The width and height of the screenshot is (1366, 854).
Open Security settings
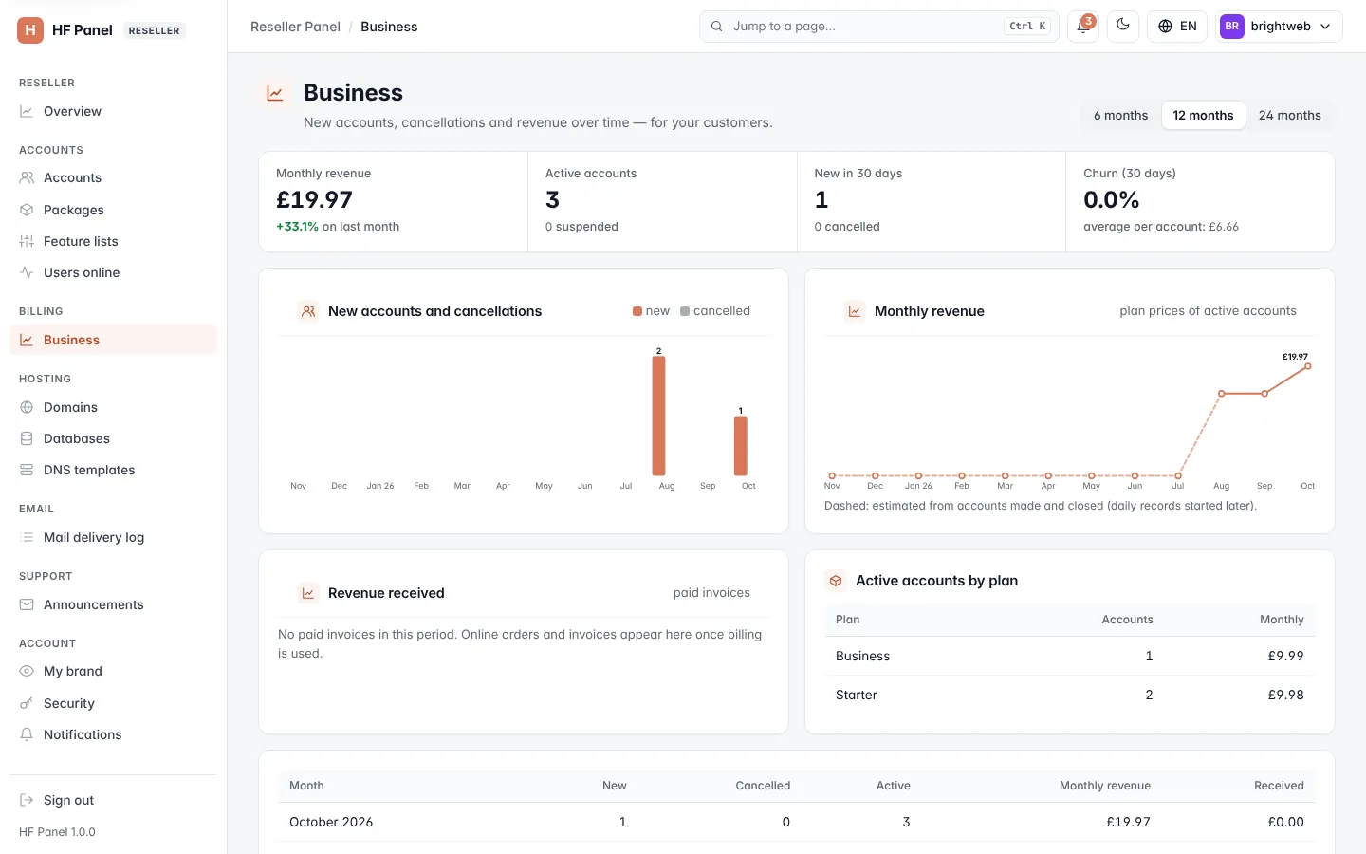113,703
